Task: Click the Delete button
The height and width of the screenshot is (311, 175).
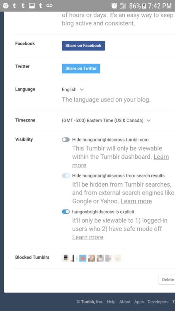Action: (167, 279)
